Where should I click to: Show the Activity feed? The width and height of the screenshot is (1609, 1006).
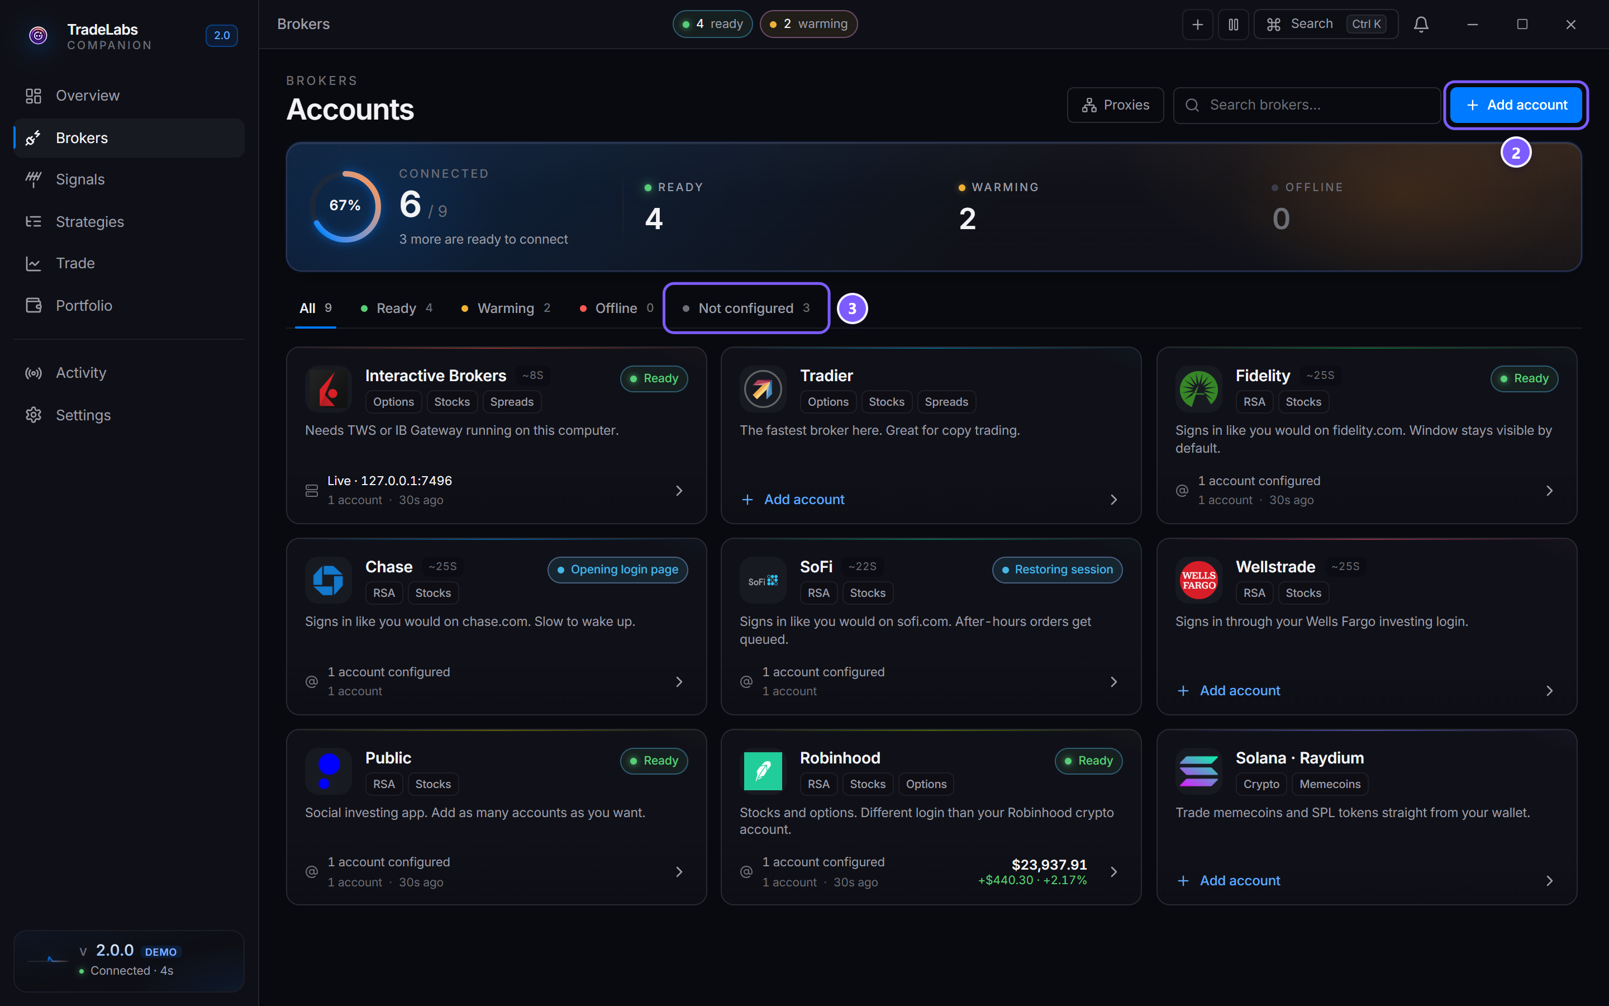click(129, 373)
